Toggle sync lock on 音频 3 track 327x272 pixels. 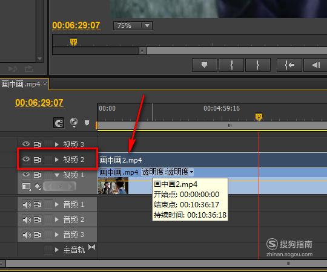[38, 235]
